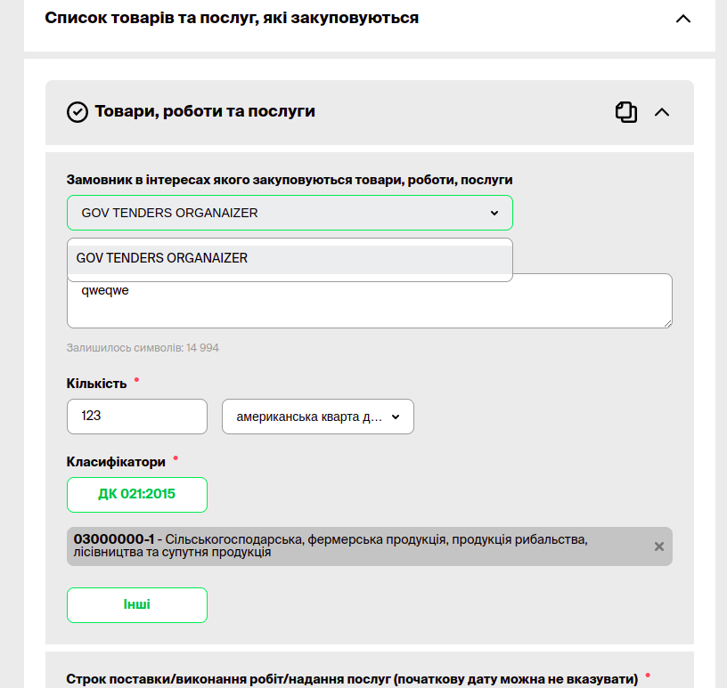Click the "Залишилось символів: 14 994" counter text

pos(143,348)
